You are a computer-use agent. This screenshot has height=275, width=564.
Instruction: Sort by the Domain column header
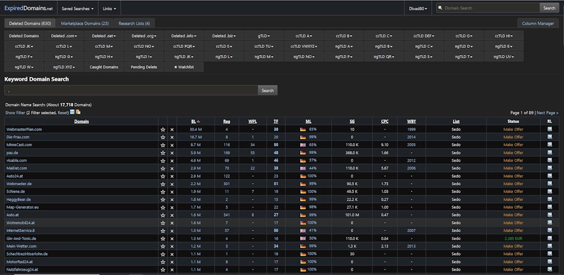(x=82, y=122)
